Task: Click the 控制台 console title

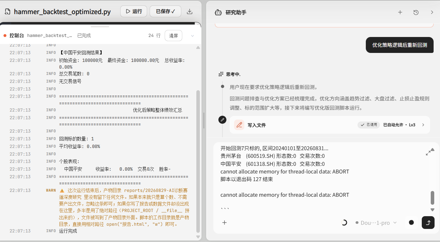Action: coord(17,36)
